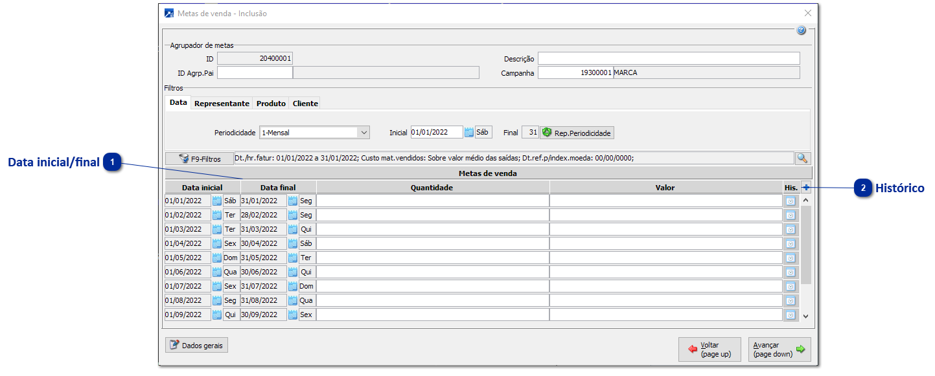Open calendar for Data final 31/07/2022
Viewport: 935px width, 376px height.
point(293,286)
